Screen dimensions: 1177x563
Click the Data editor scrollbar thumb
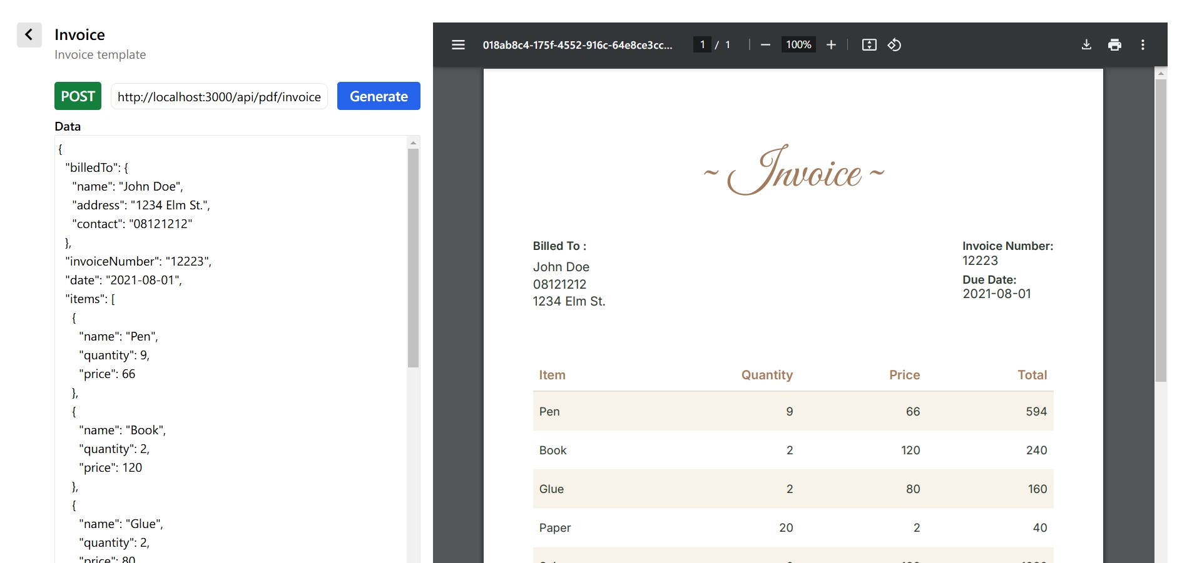click(413, 256)
